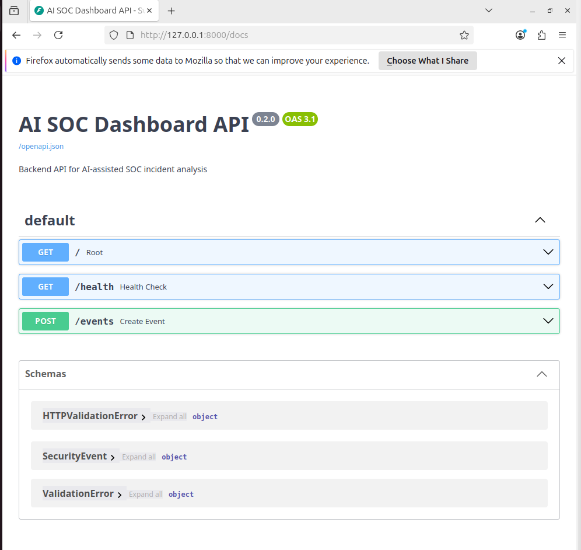This screenshot has height=550, width=581.
Task: Open the recent browsing (Firefox View) icon
Action: tap(14, 11)
